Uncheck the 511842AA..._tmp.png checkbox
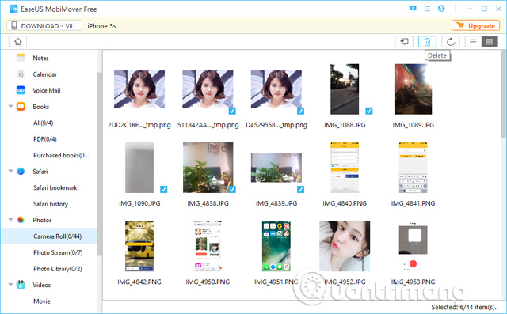 pyautogui.click(x=232, y=111)
